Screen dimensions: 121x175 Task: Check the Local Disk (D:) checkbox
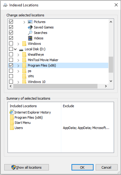click(11, 49)
